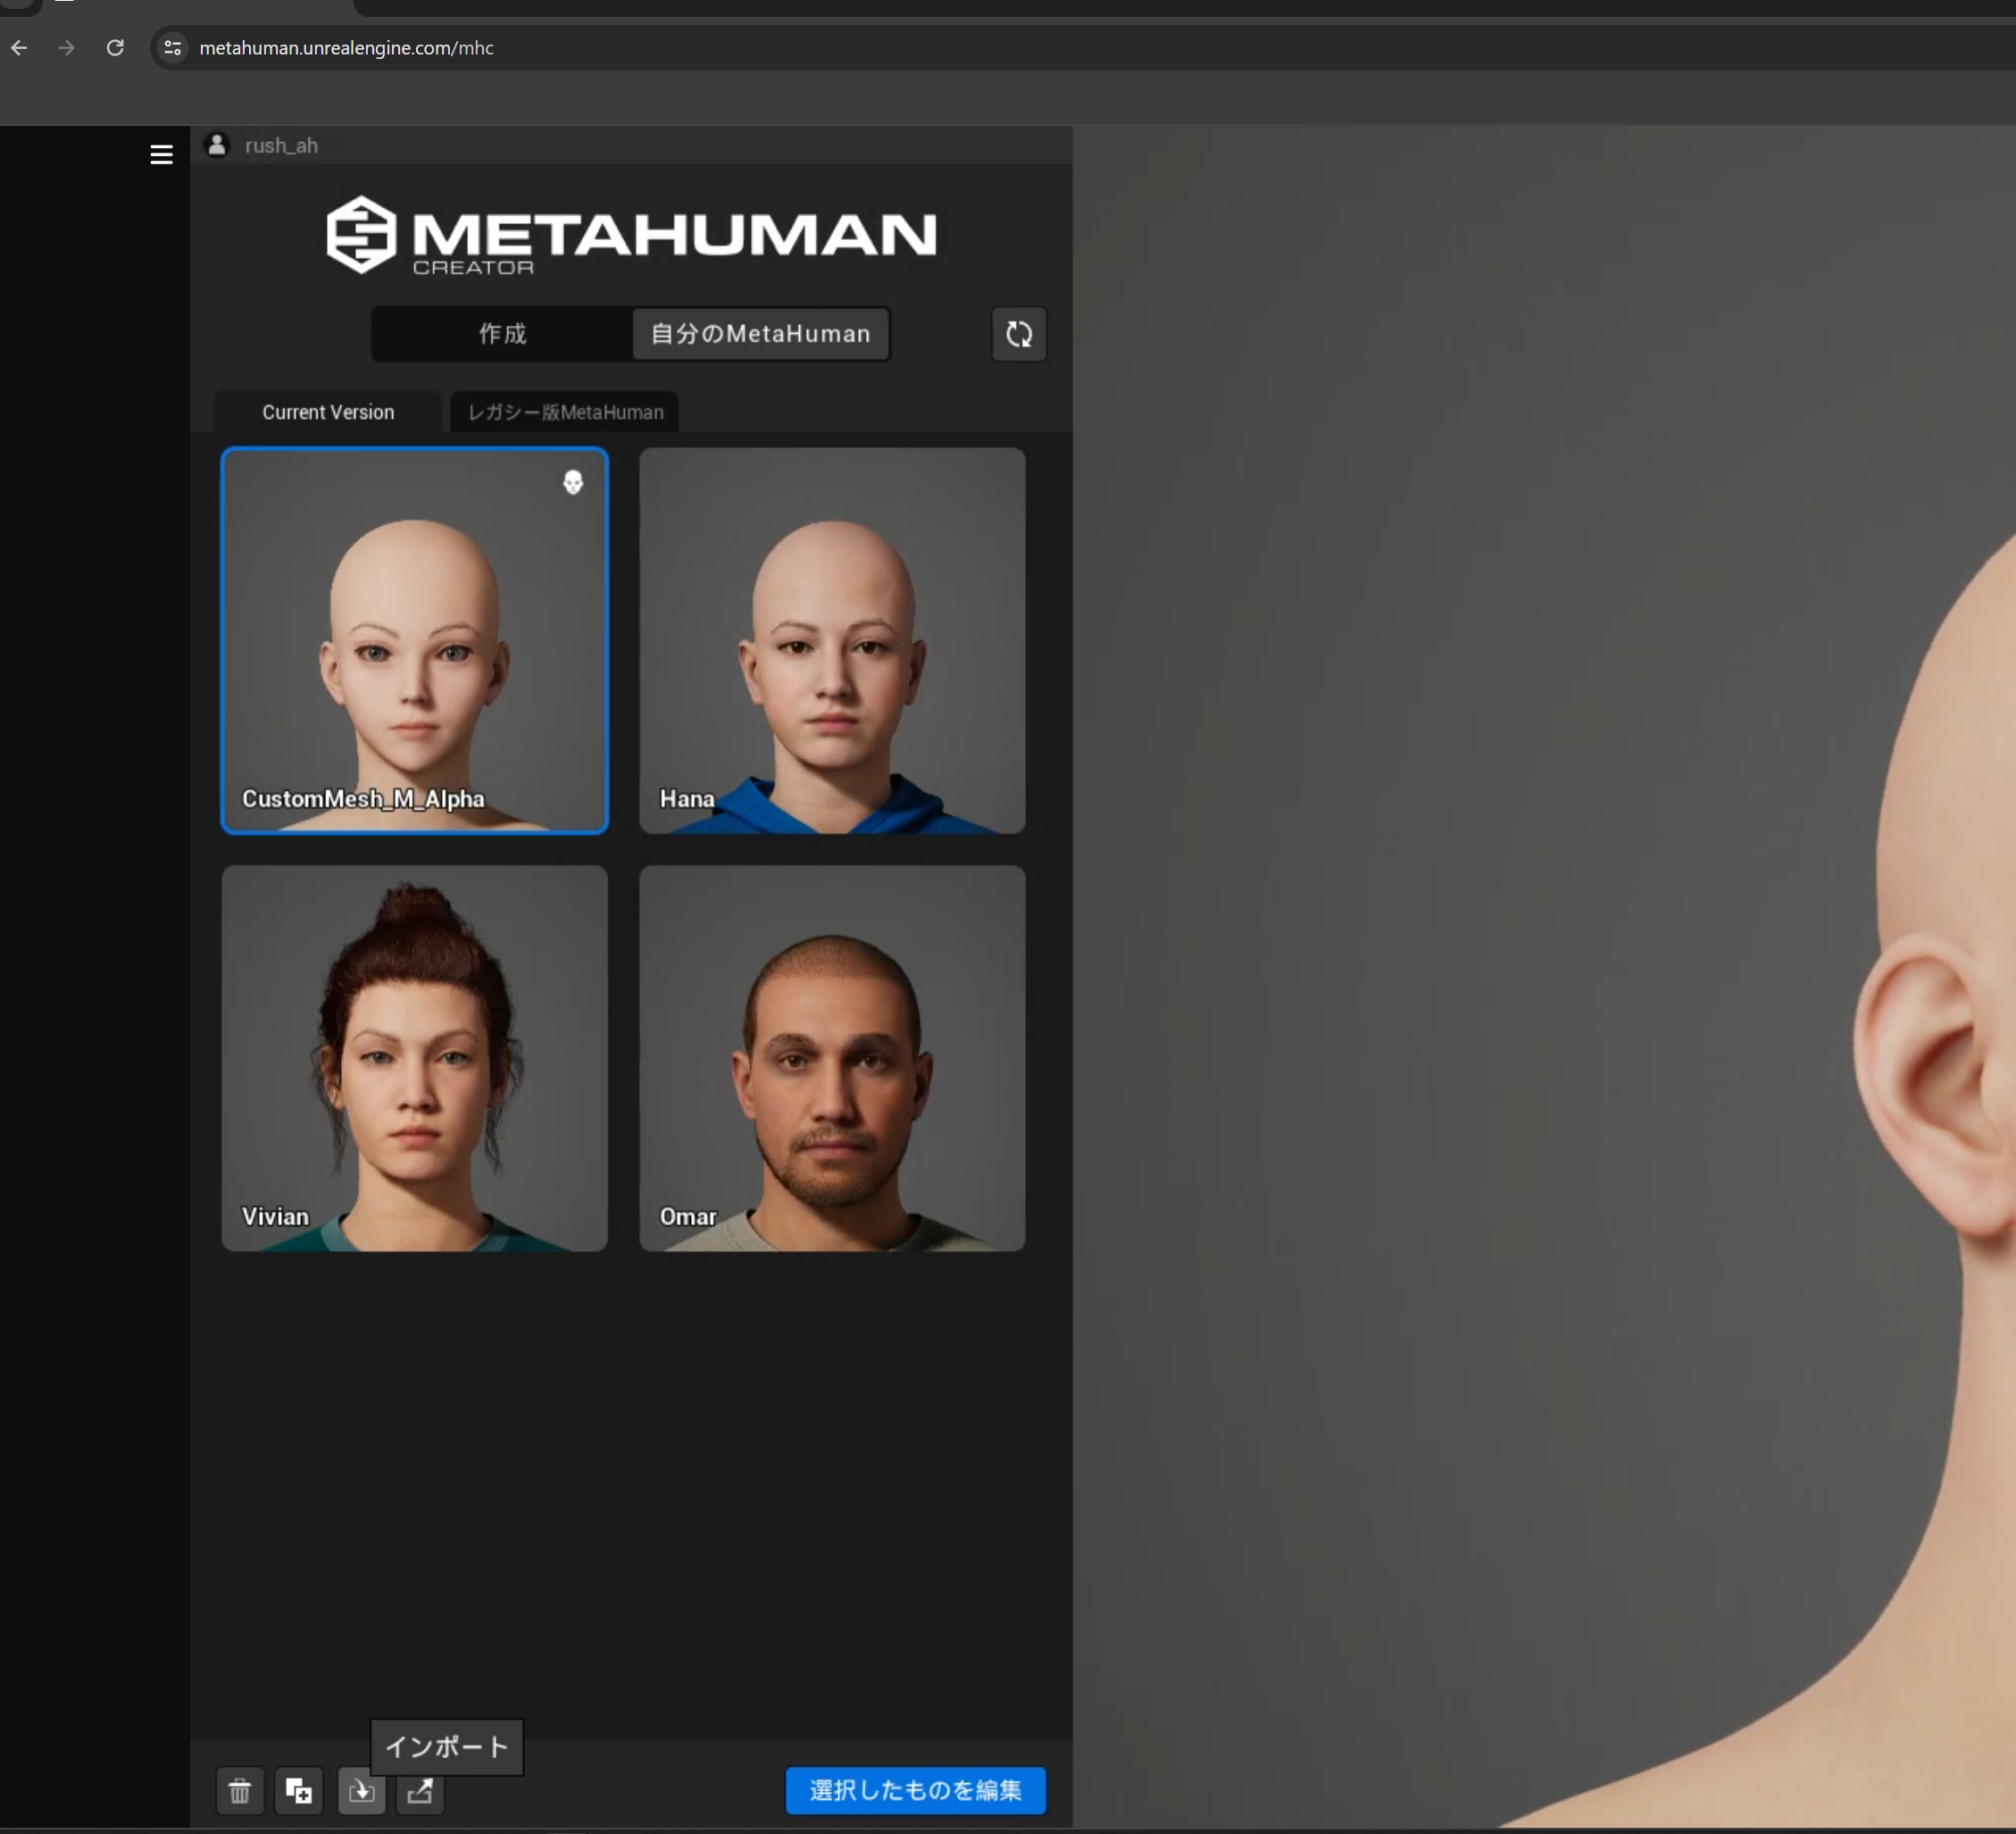Open site settings icon in address bar
Screen dimensions: 2016x1834
(171, 48)
